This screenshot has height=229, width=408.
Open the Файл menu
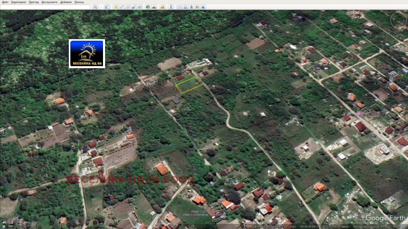tap(5, 2)
